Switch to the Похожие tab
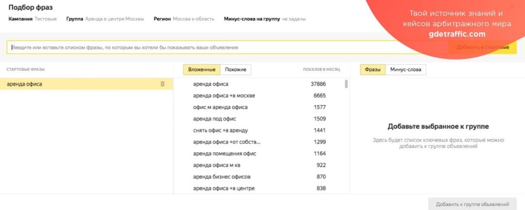525x210 pixels. tap(236, 69)
